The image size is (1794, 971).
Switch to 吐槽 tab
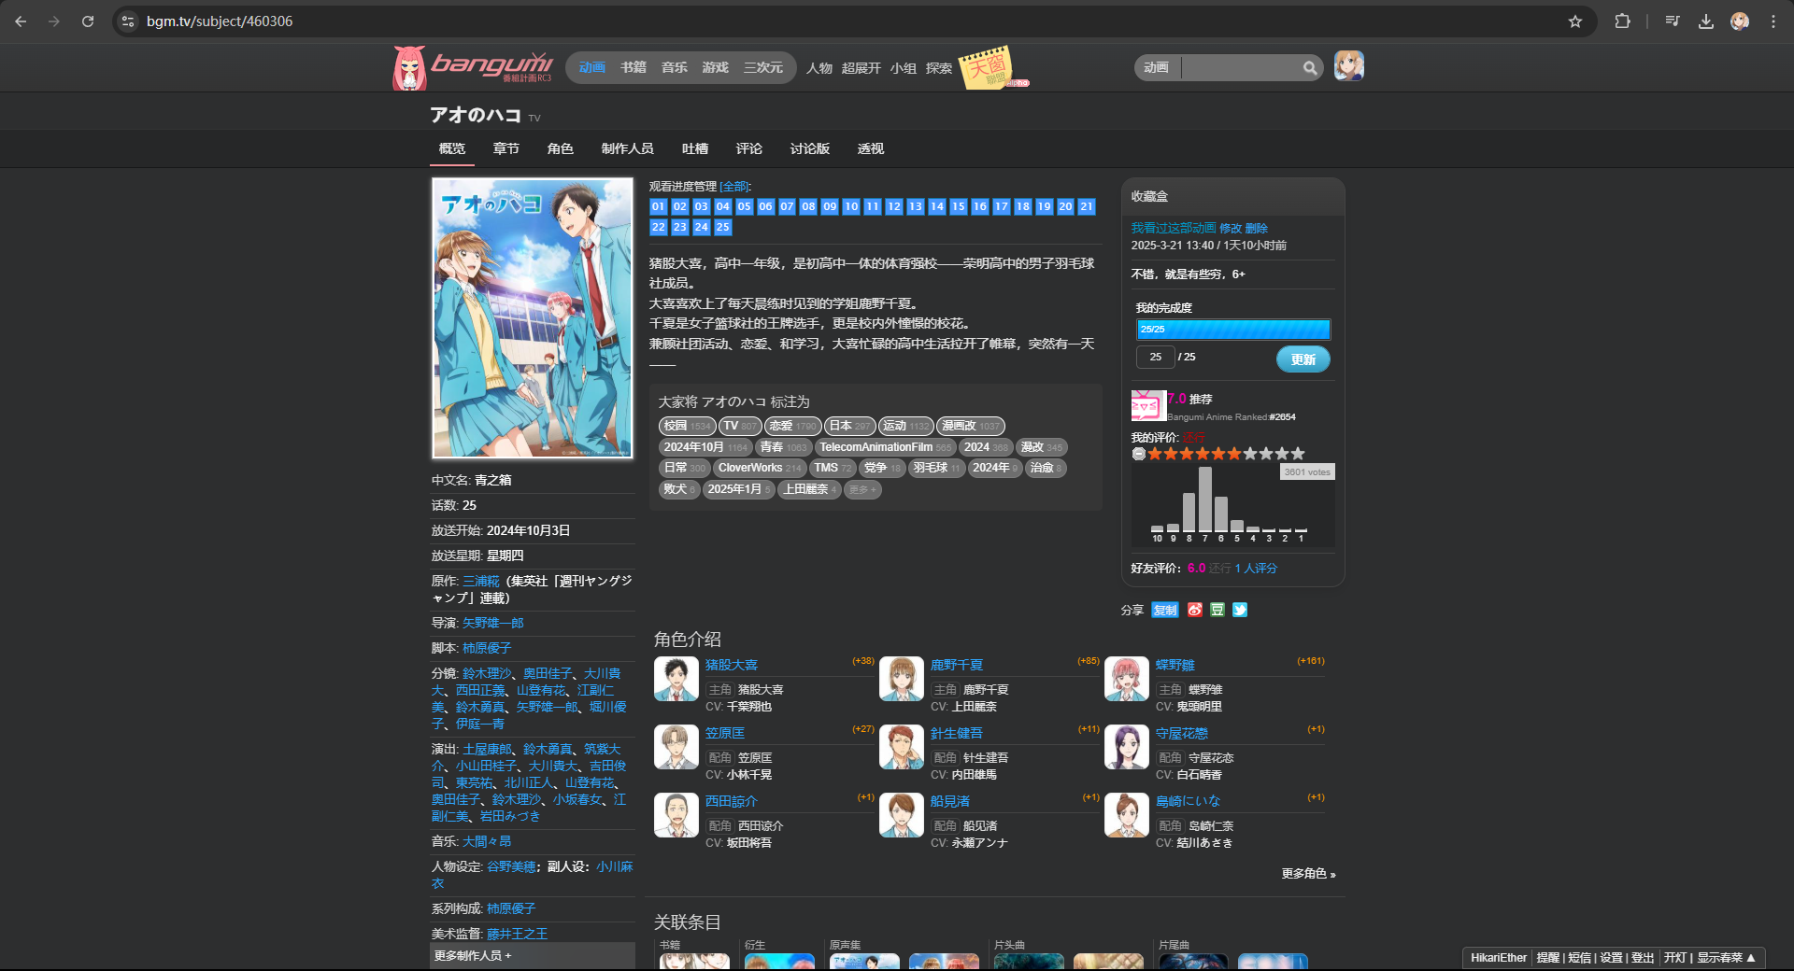(x=695, y=148)
